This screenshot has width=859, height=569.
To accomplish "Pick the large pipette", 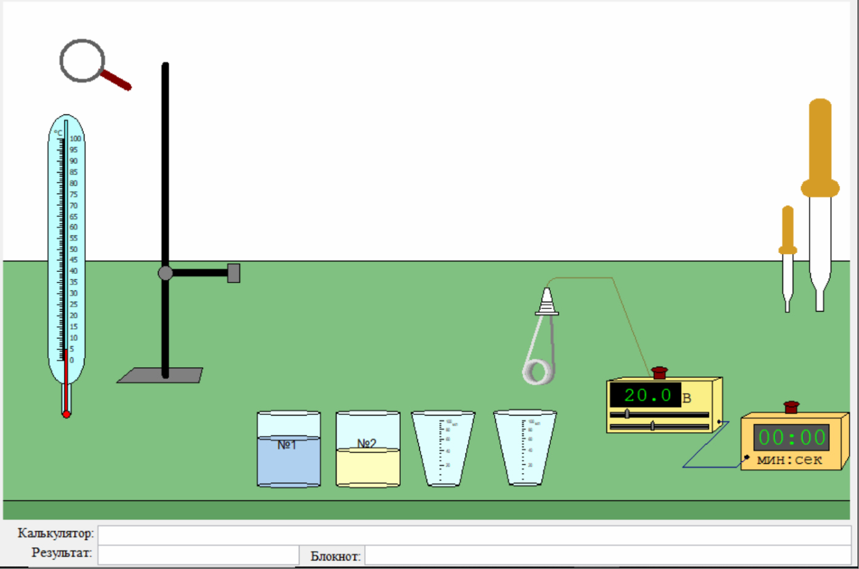I will point(820,205).
